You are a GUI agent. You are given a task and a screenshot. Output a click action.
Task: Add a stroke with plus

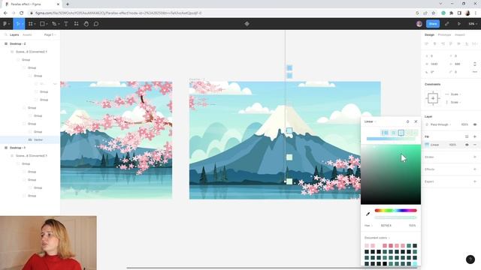point(475,157)
